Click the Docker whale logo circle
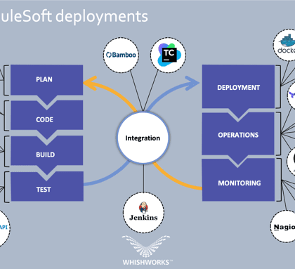The image size is (295, 269). pyautogui.click(x=284, y=45)
